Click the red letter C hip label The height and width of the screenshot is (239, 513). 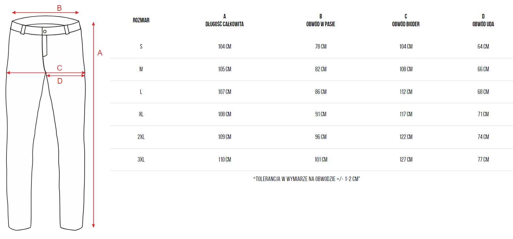click(x=60, y=68)
